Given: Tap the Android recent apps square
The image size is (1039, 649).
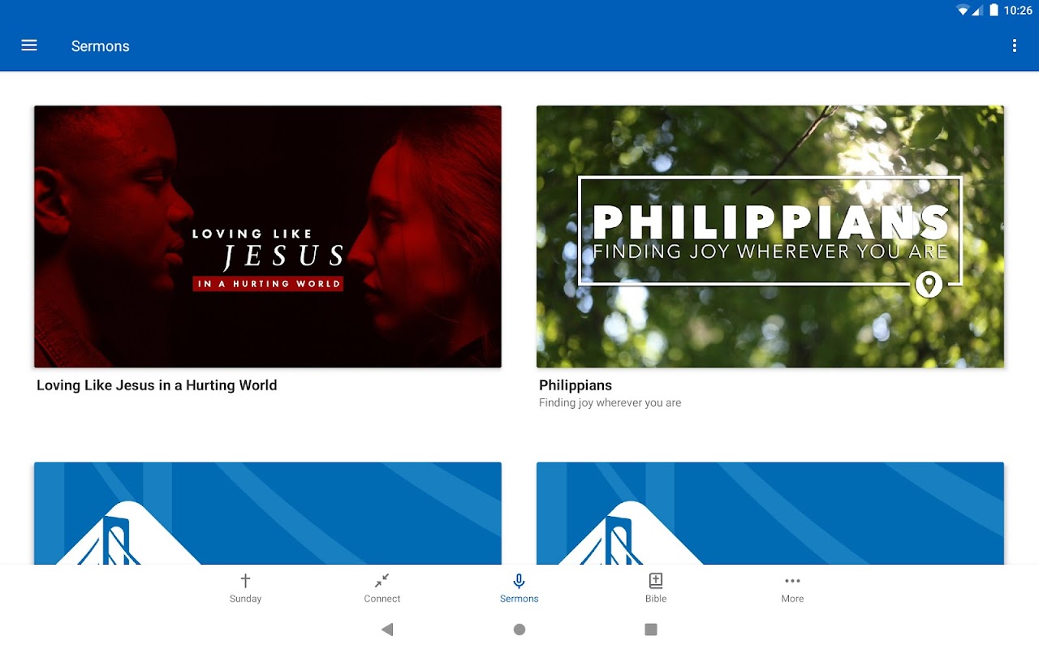Looking at the screenshot, I should point(651,630).
